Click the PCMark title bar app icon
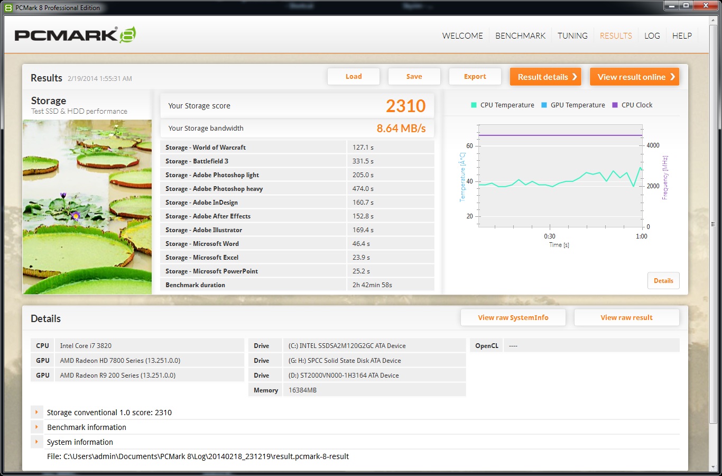This screenshot has width=722, height=476. tap(8, 8)
